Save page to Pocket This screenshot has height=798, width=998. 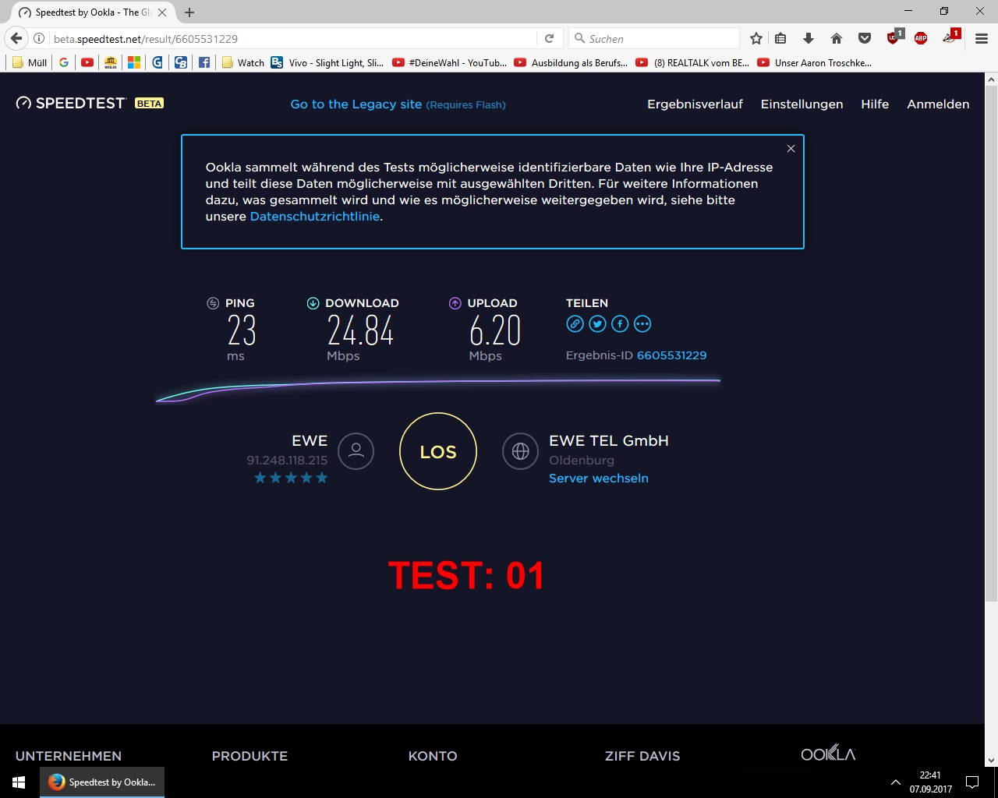[x=865, y=38]
